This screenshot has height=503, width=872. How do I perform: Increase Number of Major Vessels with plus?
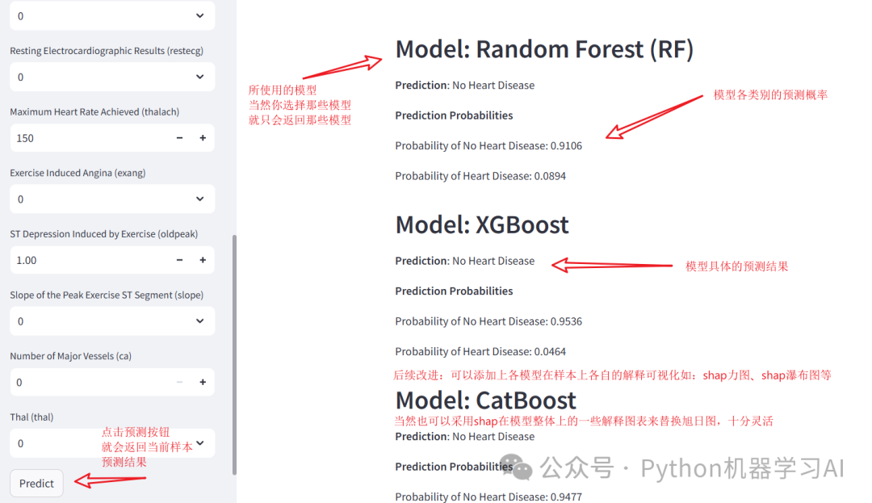pos(203,383)
